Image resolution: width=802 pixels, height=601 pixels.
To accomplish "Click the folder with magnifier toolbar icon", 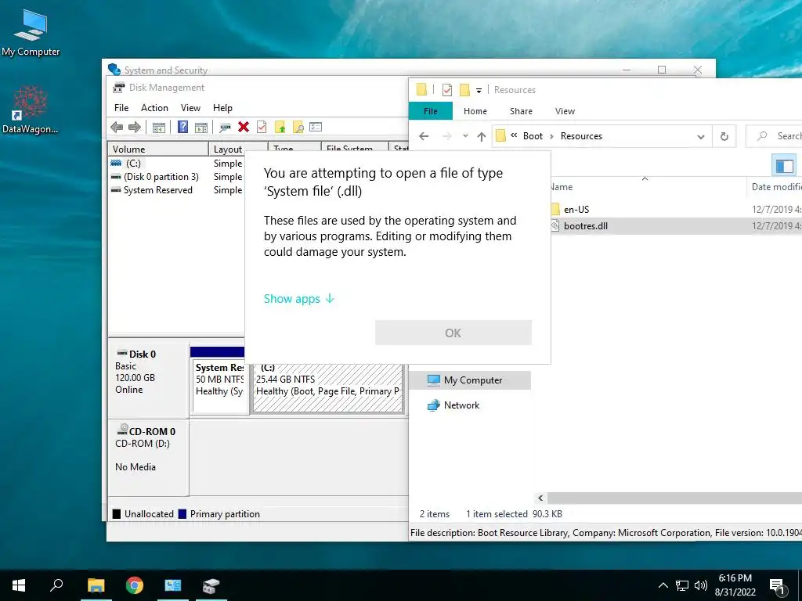I will [298, 128].
